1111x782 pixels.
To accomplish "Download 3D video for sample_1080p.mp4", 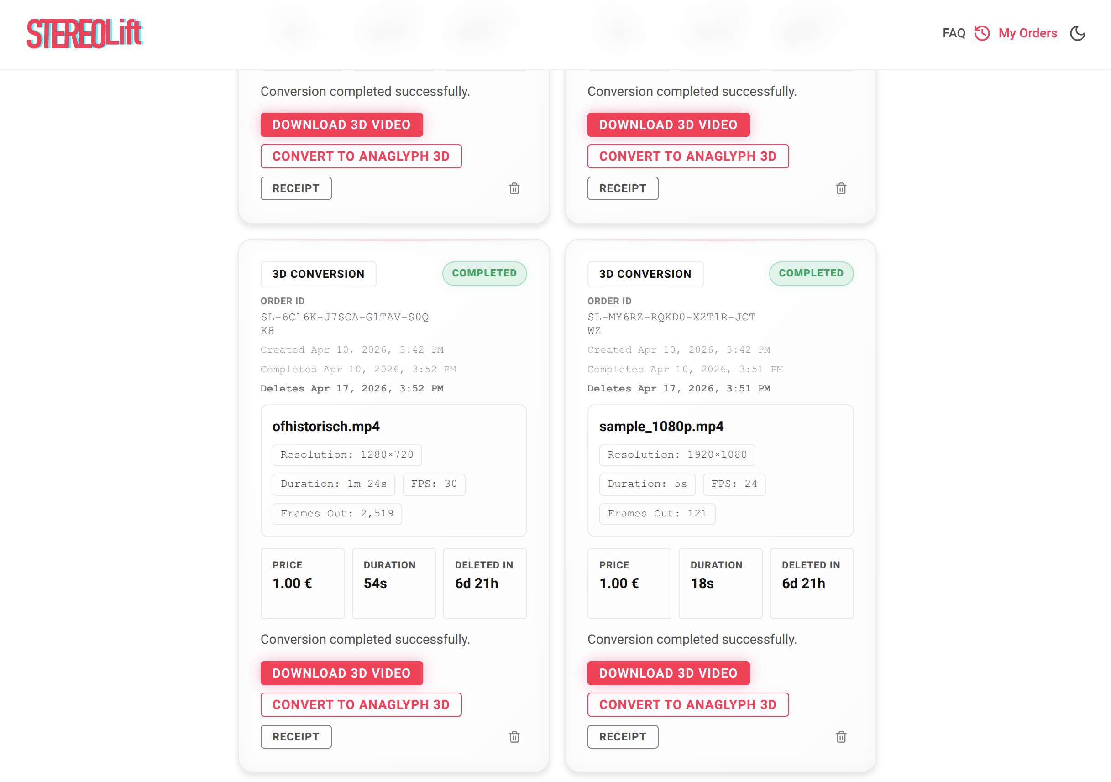I will click(x=668, y=673).
